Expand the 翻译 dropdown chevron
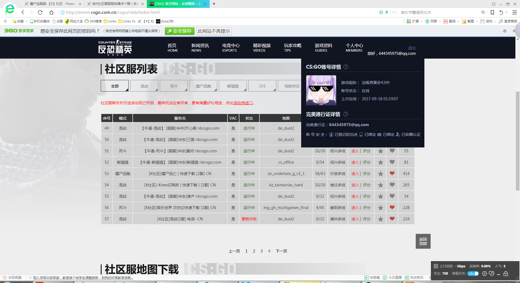 [458, 21]
